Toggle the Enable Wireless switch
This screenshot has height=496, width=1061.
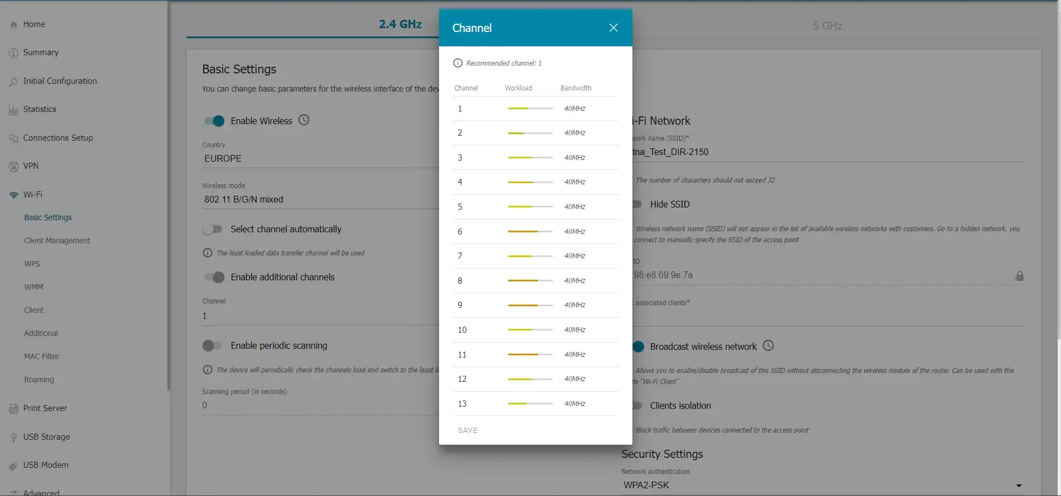[214, 121]
